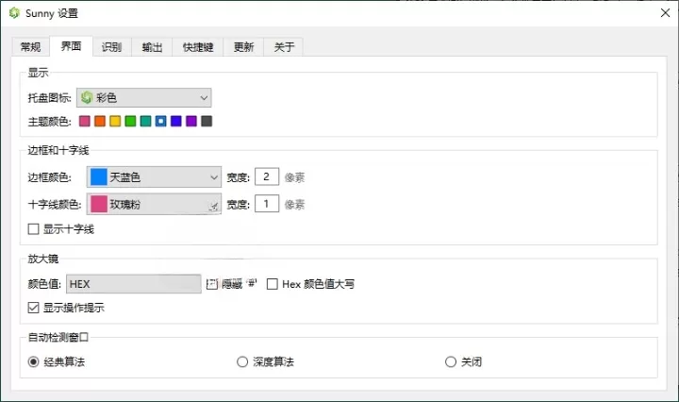Pick the orange theme color swatch
This screenshot has width=679, height=402.
[100, 122]
